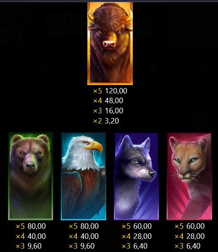Click the wolf symbol card
The width and height of the screenshot is (218, 252).
(137, 176)
